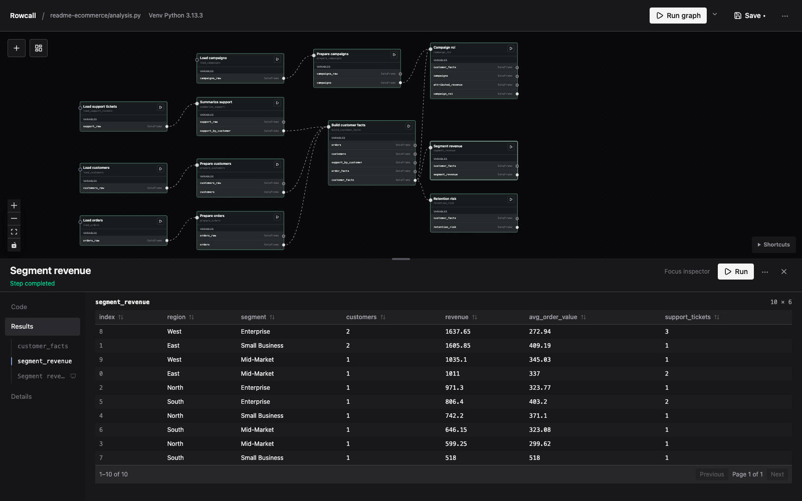Go to the Next results page

777,474
